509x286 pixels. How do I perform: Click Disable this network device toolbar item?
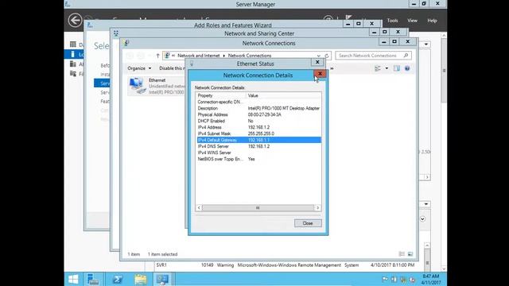pos(171,68)
